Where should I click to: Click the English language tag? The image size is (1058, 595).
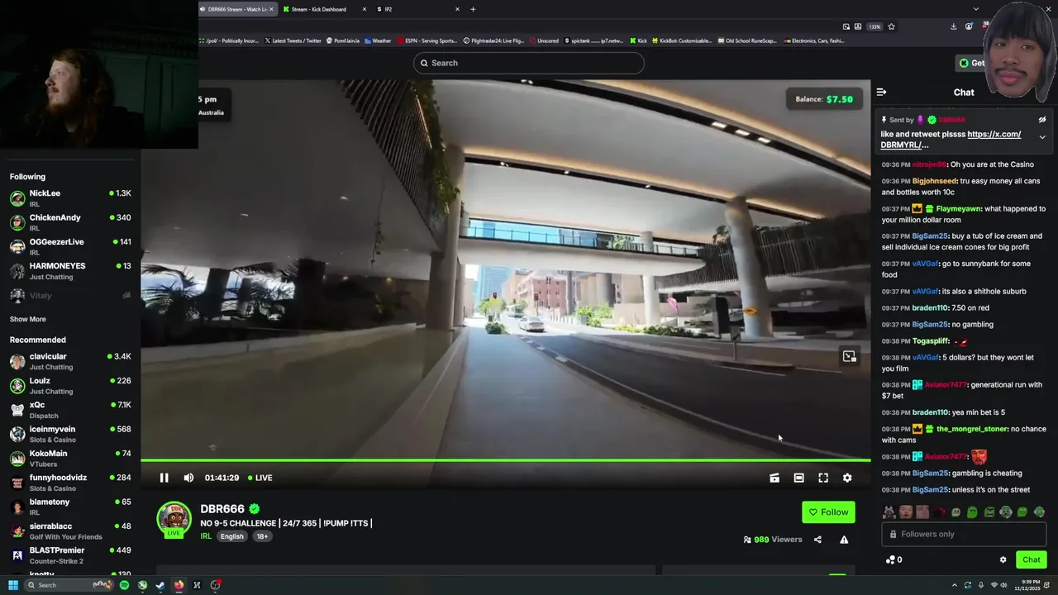(232, 536)
